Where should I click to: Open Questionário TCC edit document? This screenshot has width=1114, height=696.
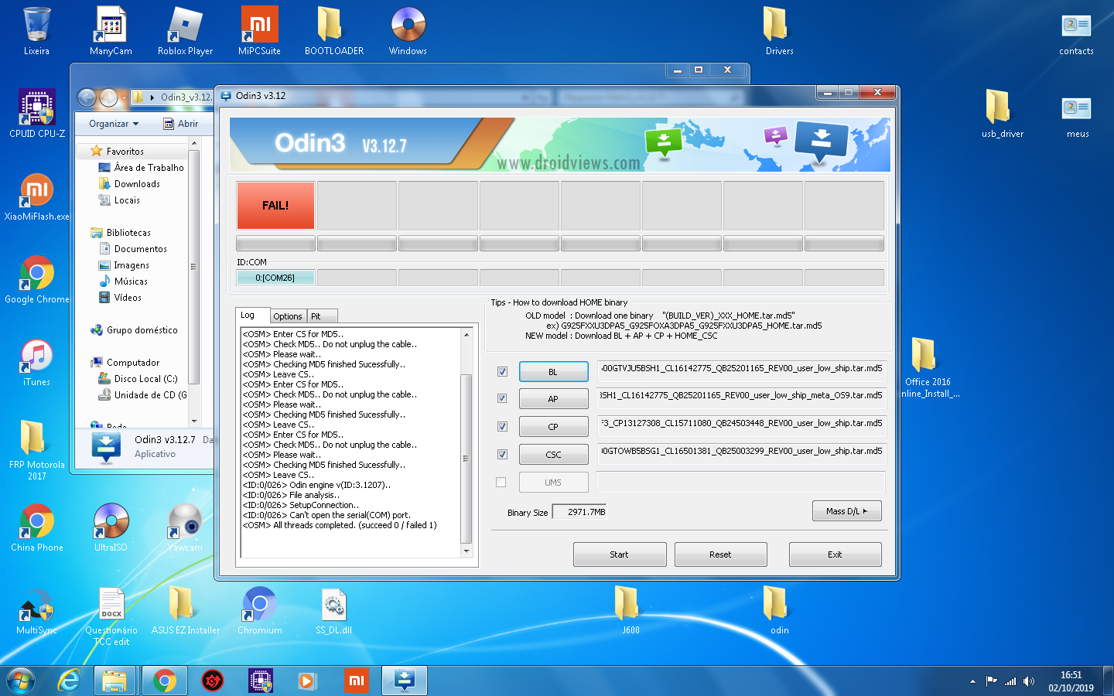point(111,615)
